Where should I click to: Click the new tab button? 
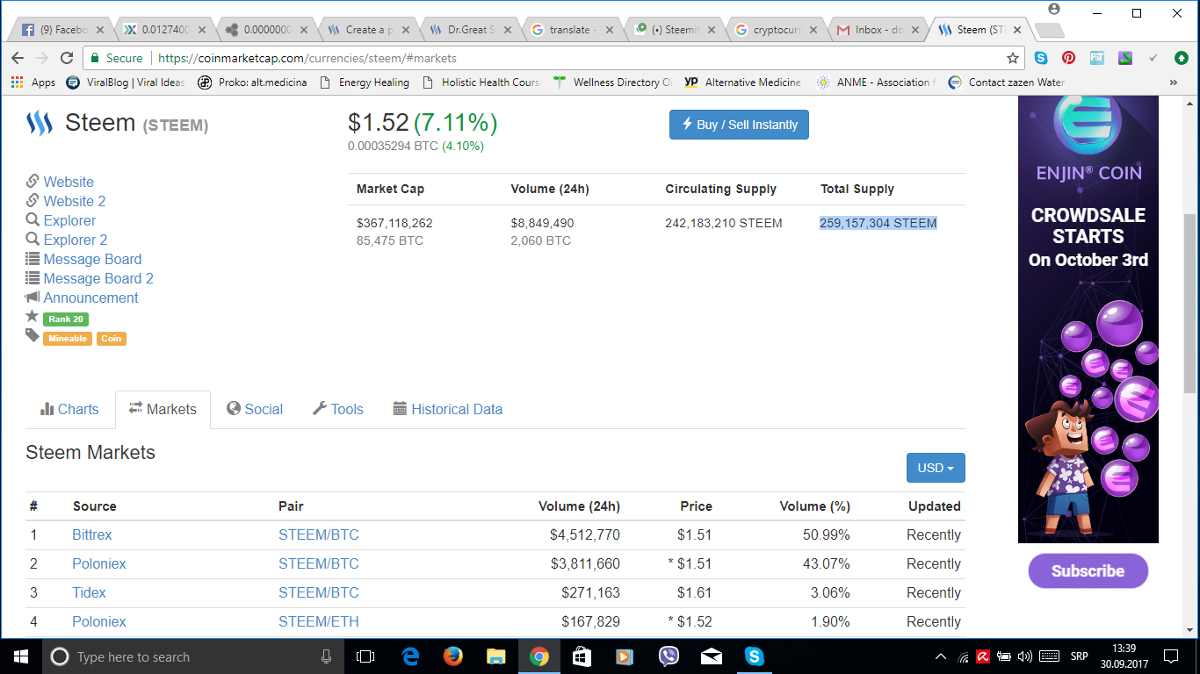pyautogui.click(x=1049, y=30)
